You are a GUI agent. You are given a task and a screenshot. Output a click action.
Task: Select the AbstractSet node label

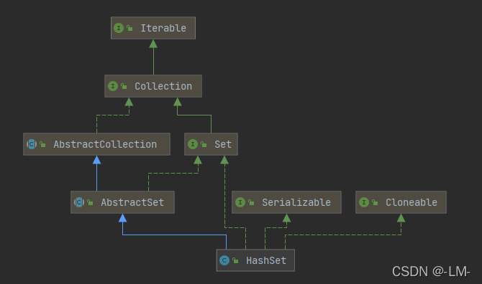pyautogui.click(x=132, y=202)
